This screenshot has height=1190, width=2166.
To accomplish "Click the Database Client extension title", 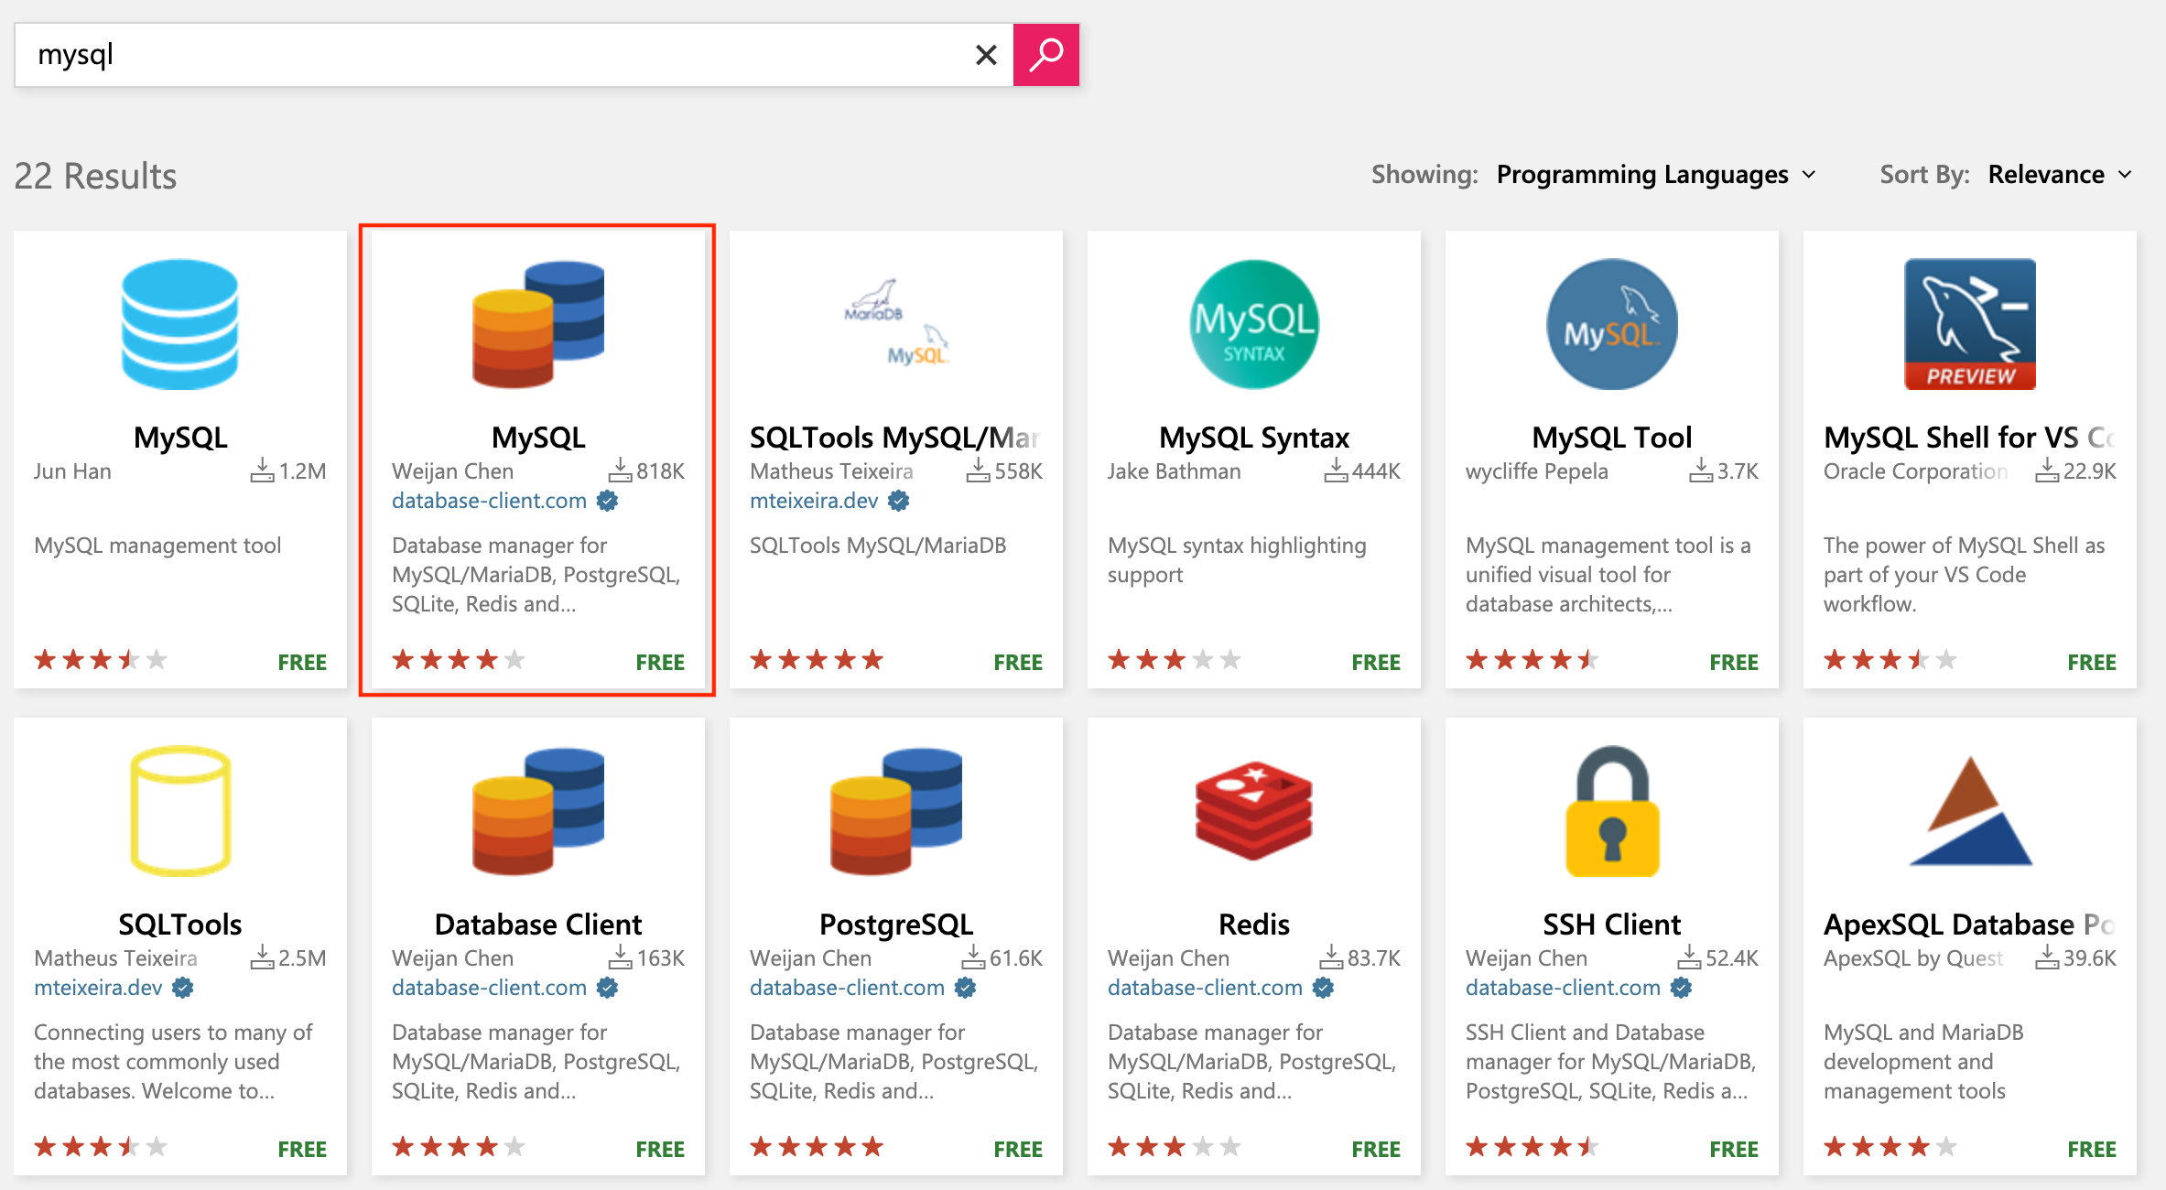I will pyautogui.click(x=537, y=924).
